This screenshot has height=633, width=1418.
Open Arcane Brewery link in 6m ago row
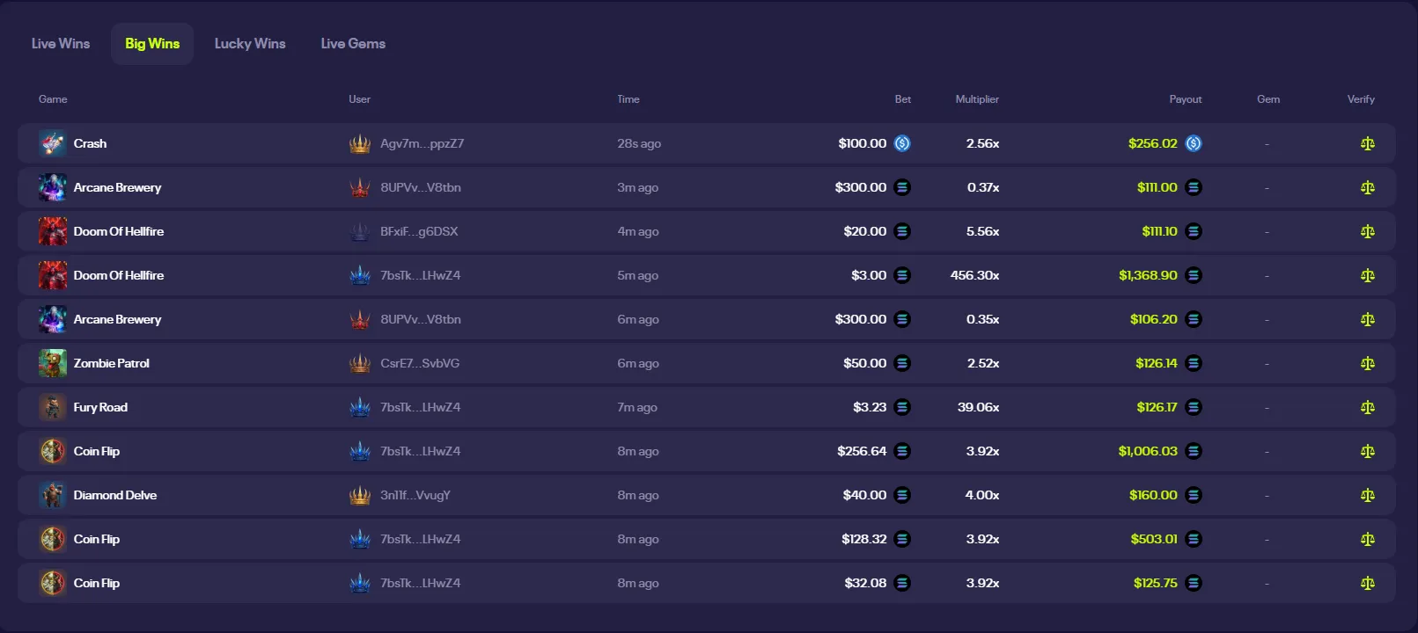point(117,319)
